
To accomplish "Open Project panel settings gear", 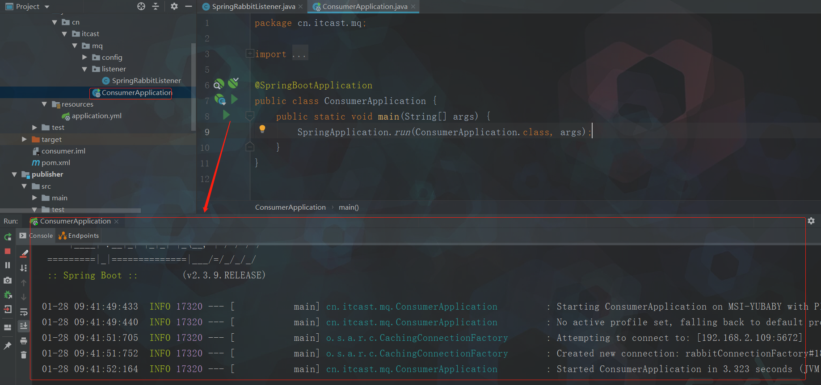I will [x=174, y=6].
